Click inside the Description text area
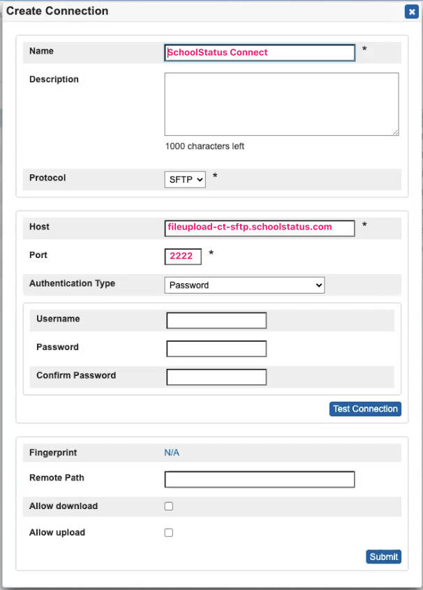Screen dimensions: 423x590 coord(281,104)
